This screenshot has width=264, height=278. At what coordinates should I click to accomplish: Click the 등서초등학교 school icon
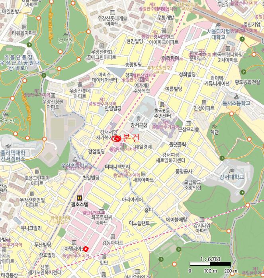237,97
